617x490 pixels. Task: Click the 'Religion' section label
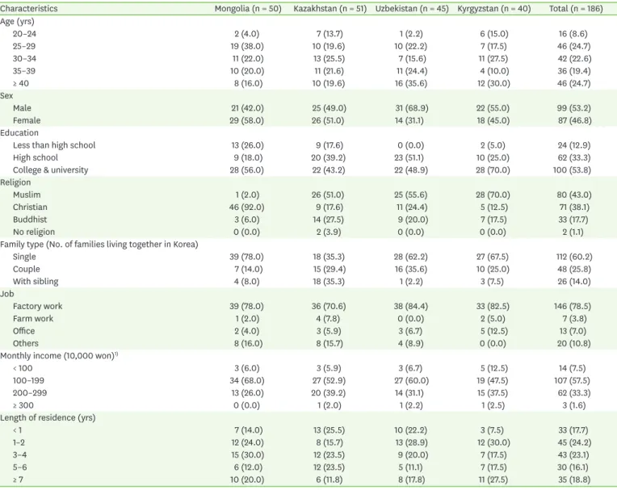[x=15, y=182]
